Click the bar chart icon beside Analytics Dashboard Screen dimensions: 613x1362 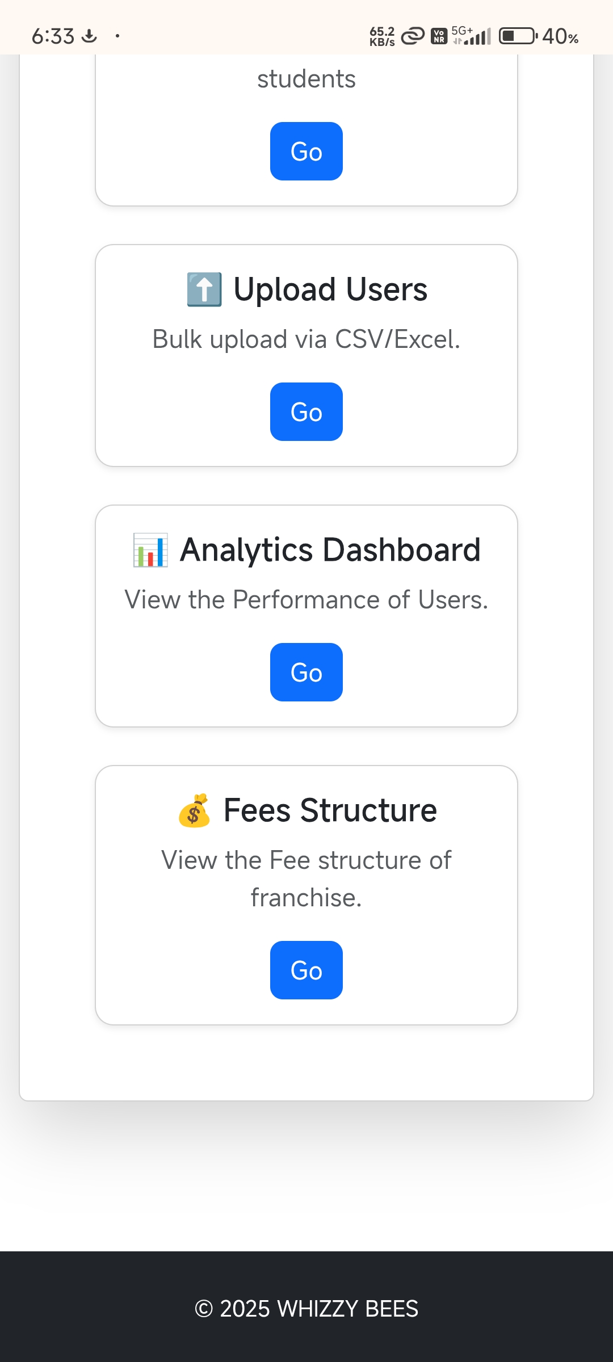pyautogui.click(x=150, y=550)
